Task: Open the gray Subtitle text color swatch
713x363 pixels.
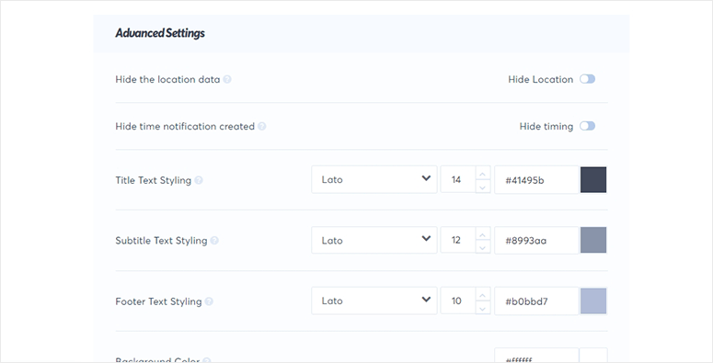Action: point(593,240)
